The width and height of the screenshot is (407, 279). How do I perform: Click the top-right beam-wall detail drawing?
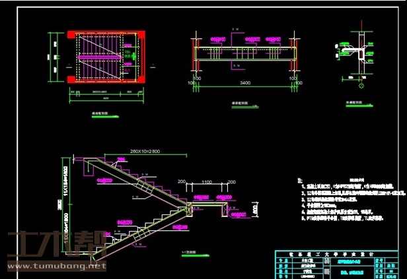point(361,56)
